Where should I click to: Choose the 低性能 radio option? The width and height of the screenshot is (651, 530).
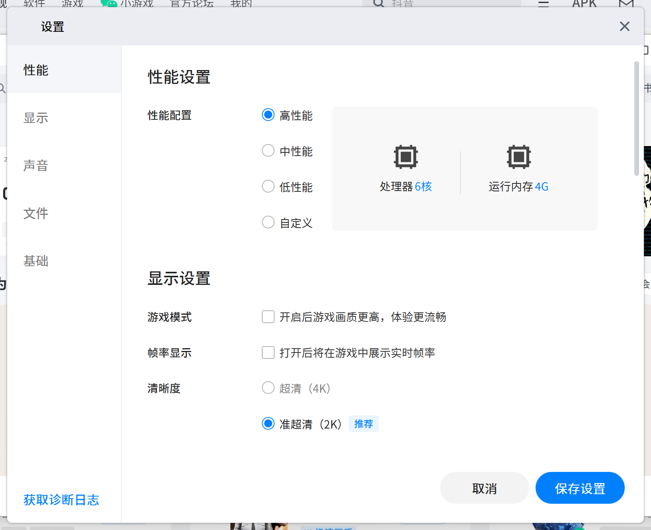[x=268, y=187]
